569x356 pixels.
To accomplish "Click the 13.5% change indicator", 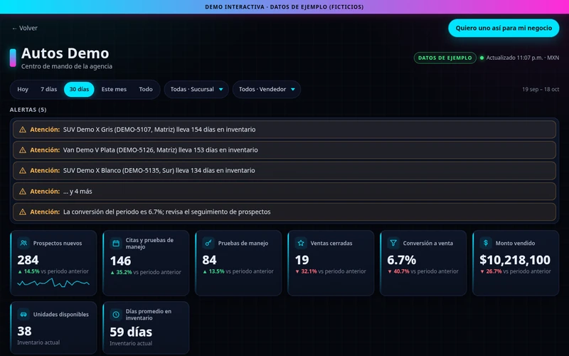I will coord(214,271).
